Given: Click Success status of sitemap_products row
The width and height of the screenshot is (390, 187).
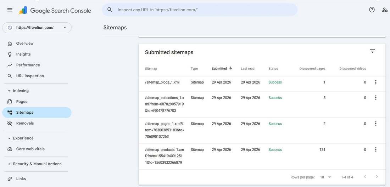Looking at the screenshot, I should [275, 149].
